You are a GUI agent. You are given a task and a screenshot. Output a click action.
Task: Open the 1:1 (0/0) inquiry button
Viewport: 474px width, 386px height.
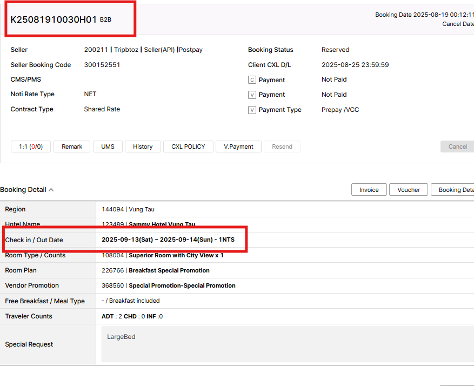(x=31, y=147)
